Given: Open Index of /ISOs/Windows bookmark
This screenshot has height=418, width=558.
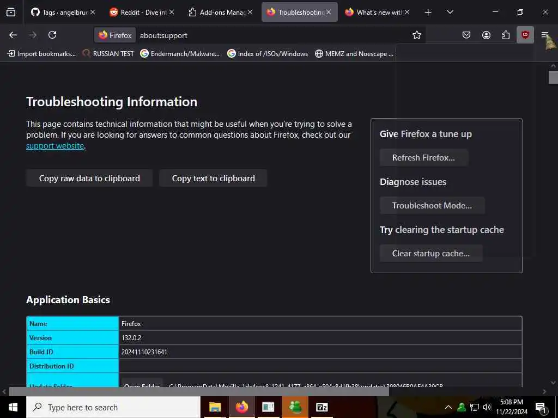Looking at the screenshot, I should pyautogui.click(x=268, y=54).
